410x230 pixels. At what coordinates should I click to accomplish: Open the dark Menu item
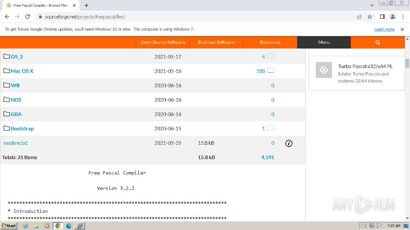[324, 42]
